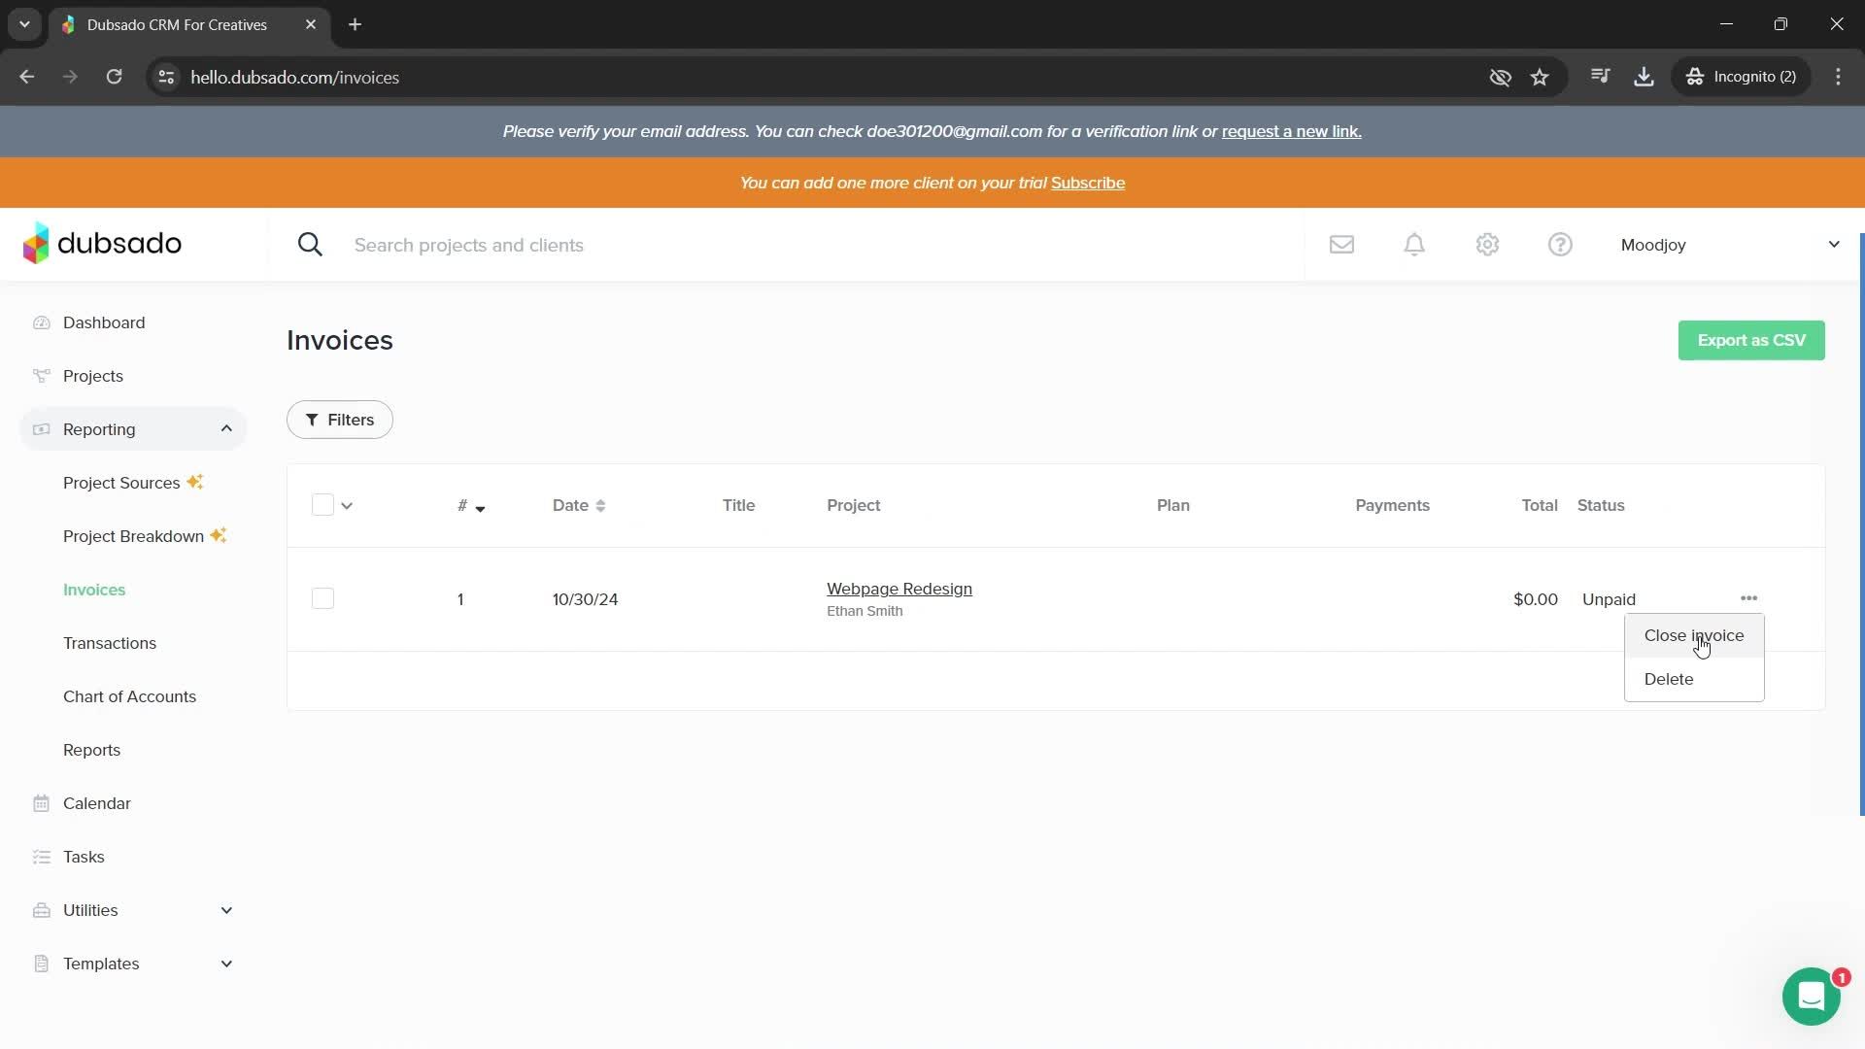The width and height of the screenshot is (1865, 1049).
Task: Click the search magnifier icon
Action: click(x=310, y=245)
